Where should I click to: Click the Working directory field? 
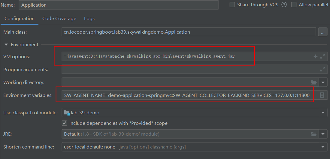(x=190, y=82)
